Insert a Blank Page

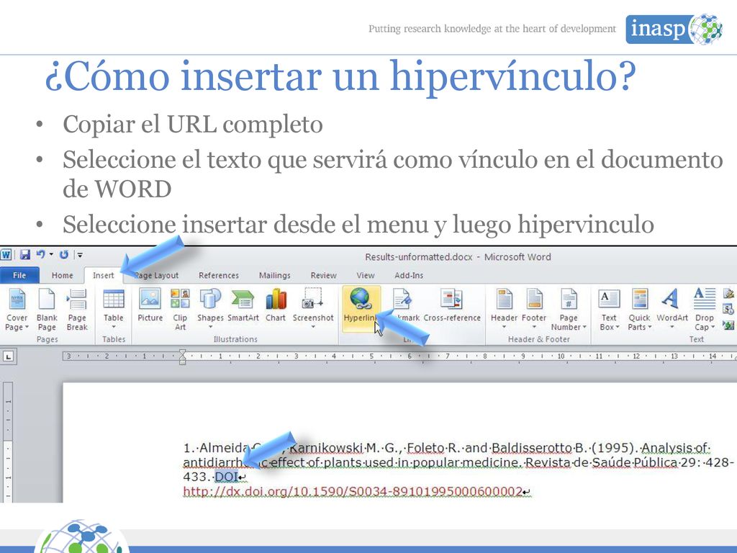47,310
